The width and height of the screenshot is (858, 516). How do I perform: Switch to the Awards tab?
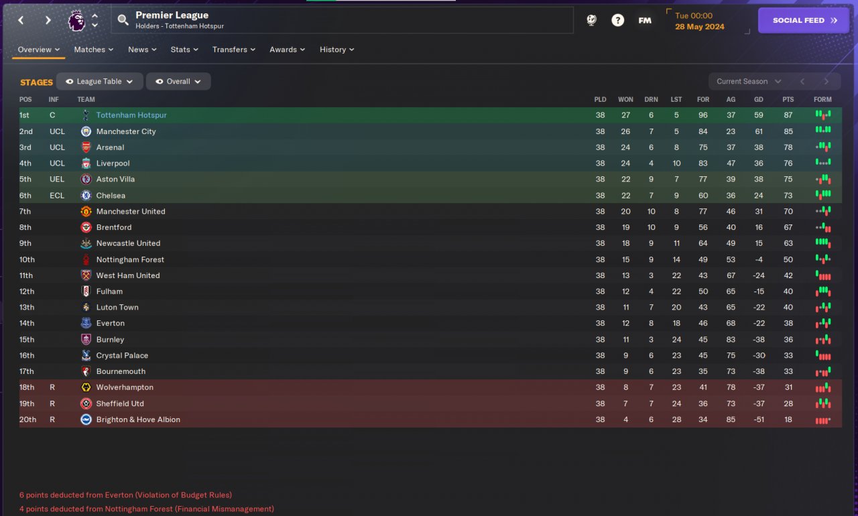287,50
